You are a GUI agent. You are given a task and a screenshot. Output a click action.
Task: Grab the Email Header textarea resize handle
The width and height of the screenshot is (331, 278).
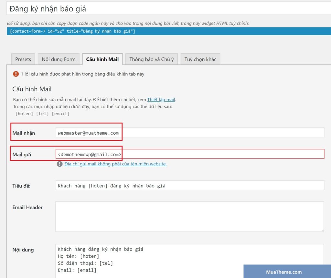pyautogui.click(x=322, y=230)
